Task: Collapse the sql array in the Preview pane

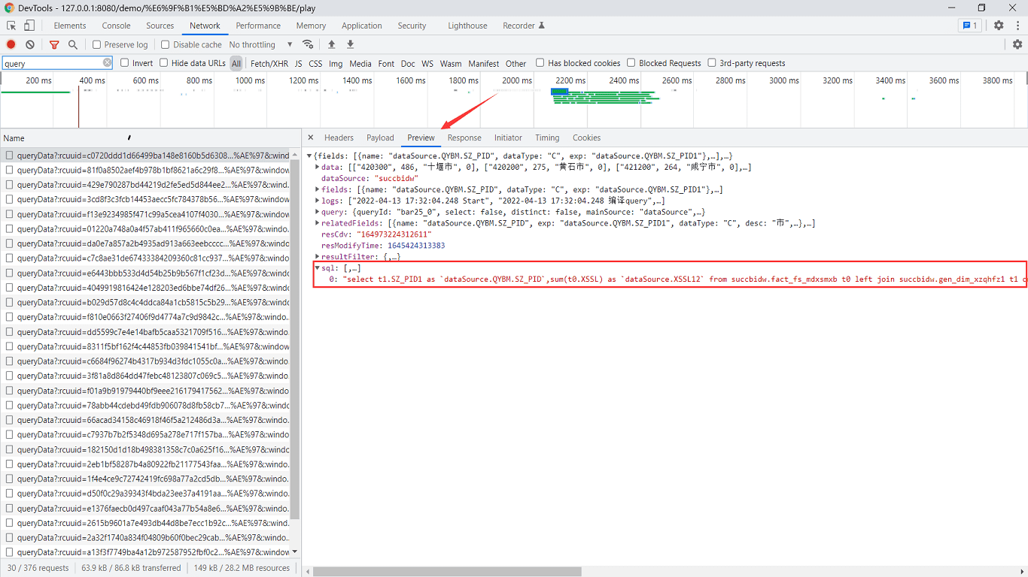Action: tap(316, 267)
